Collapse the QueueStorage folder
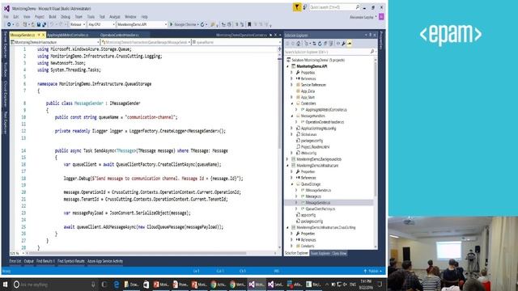Viewport: 518px width, 291px height. pyautogui.click(x=291, y=184)
